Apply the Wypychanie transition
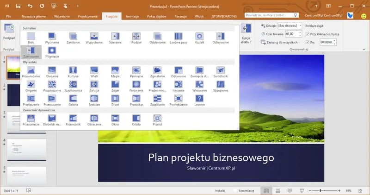The height and width of the screenshot is (195, 370). click(x=94, y=38)
